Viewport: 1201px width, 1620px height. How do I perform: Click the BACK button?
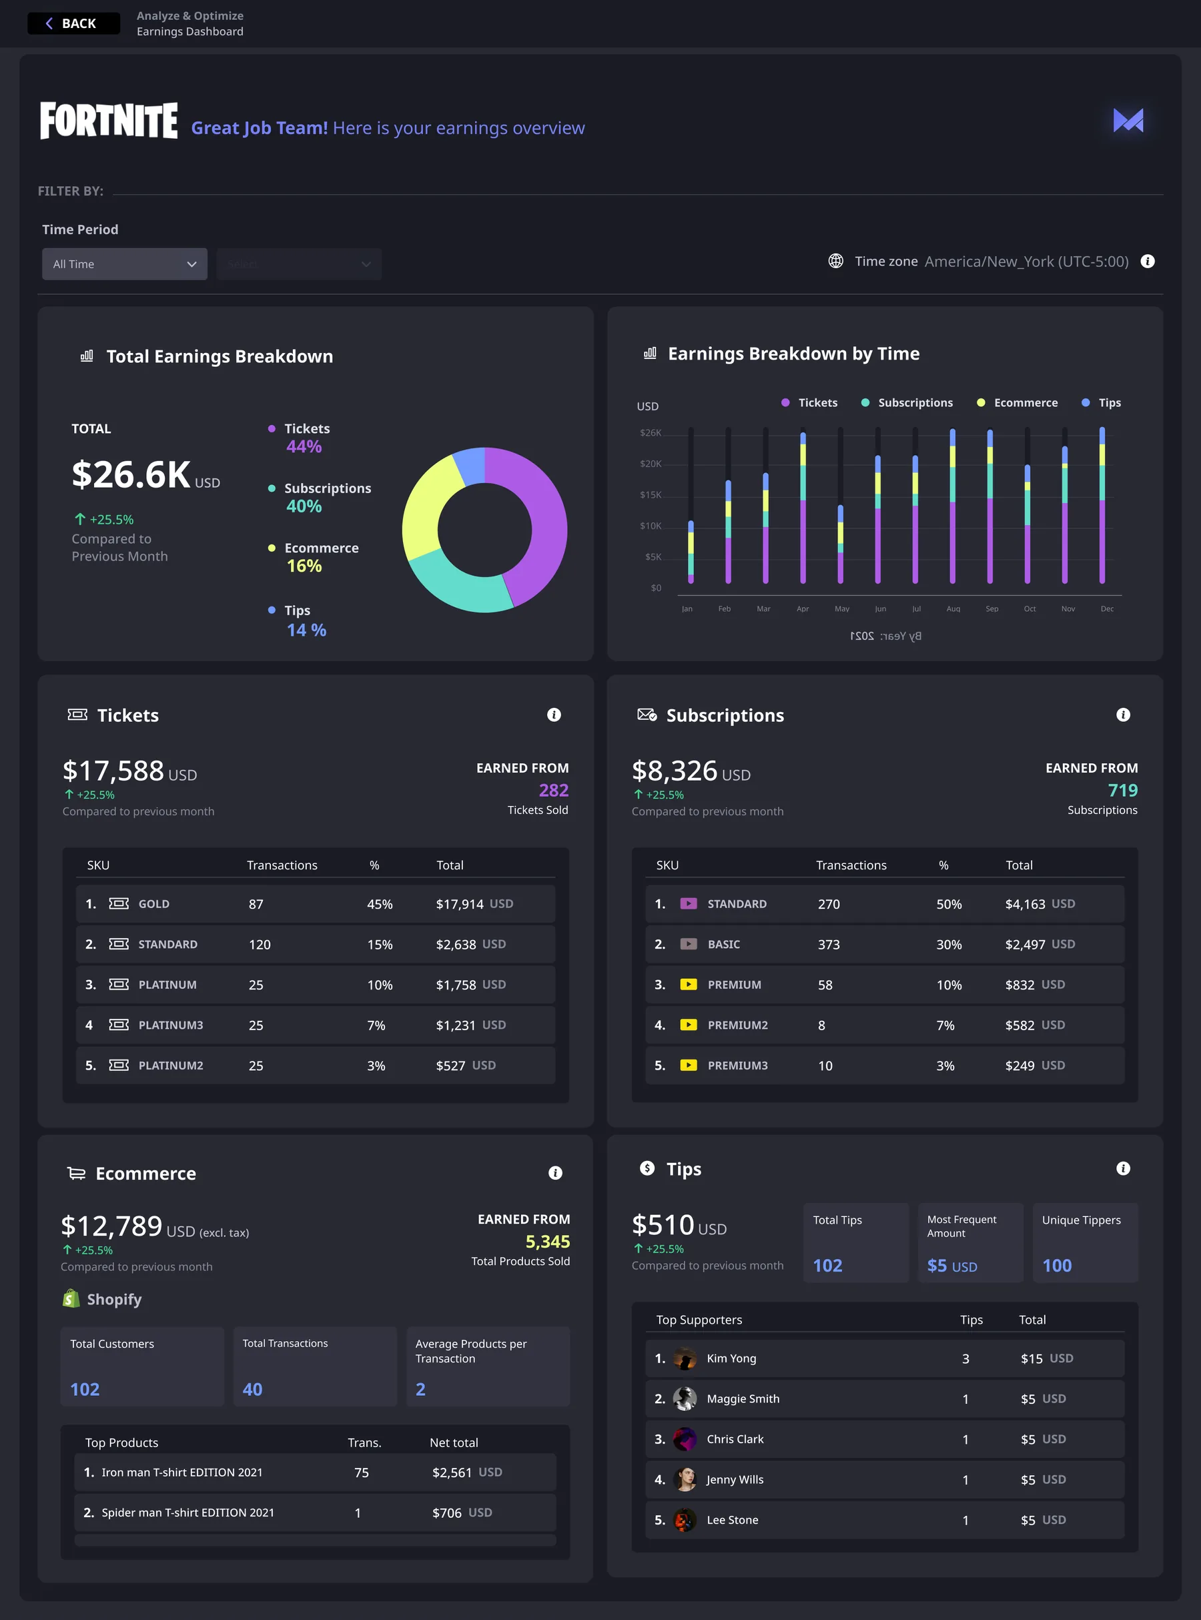click(73, 23)
